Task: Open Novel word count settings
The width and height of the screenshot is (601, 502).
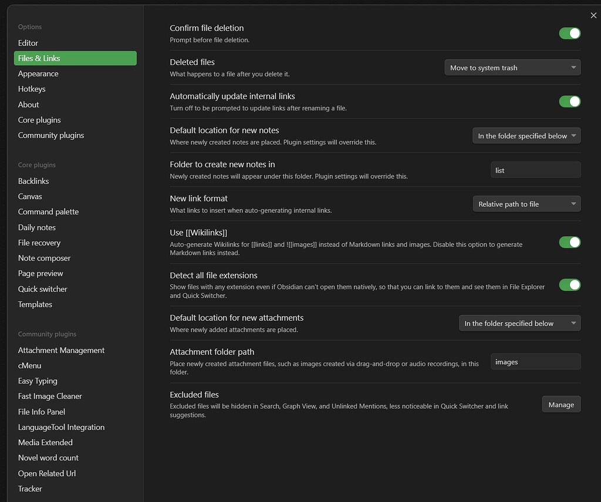Action: [x=48, y=457]
